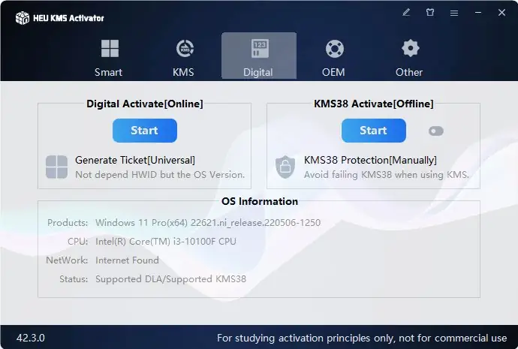This screenshot has width=518, height=349.
Task: Click the pen edit icon in title bar
Action: click(x=406, y=13)
